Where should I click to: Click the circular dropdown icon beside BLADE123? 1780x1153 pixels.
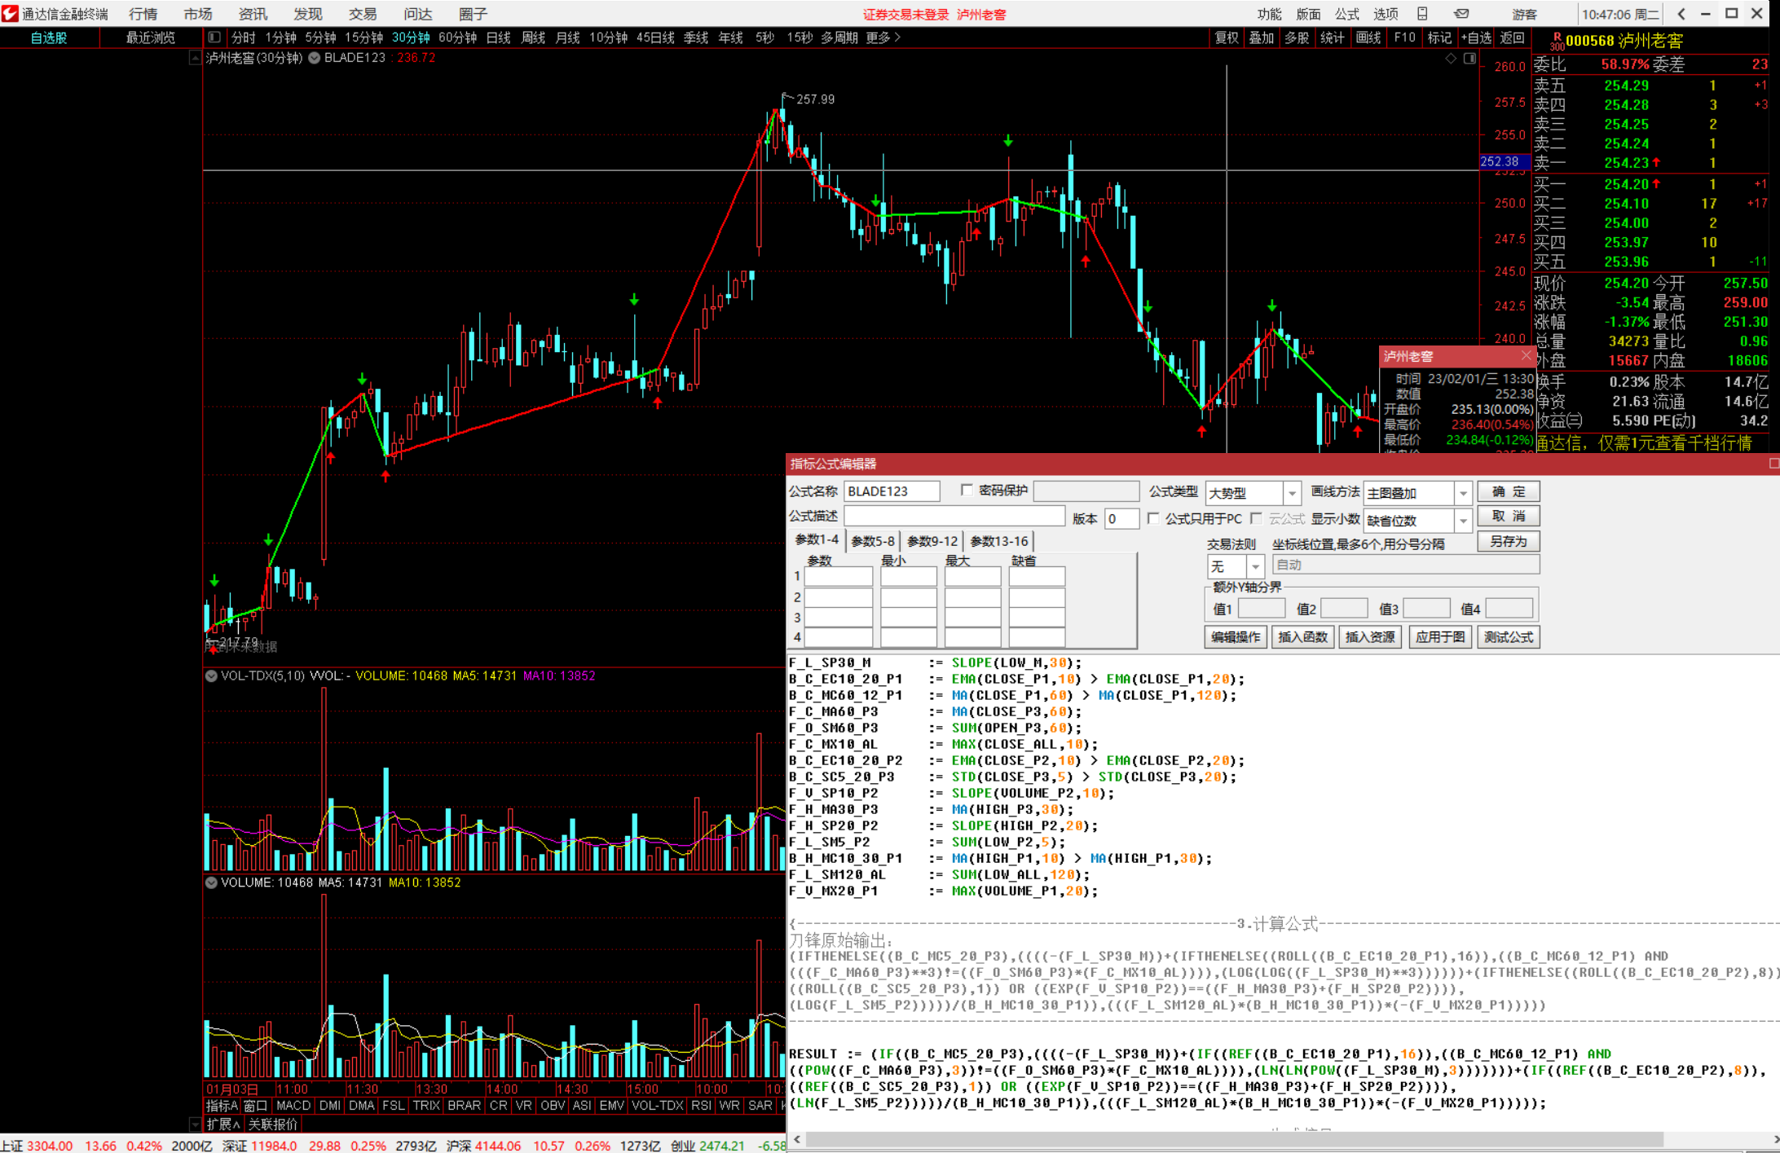[314, 58]
